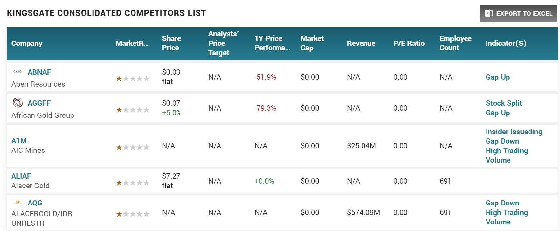Click the star rating for African Gold Group

point(133,110)
